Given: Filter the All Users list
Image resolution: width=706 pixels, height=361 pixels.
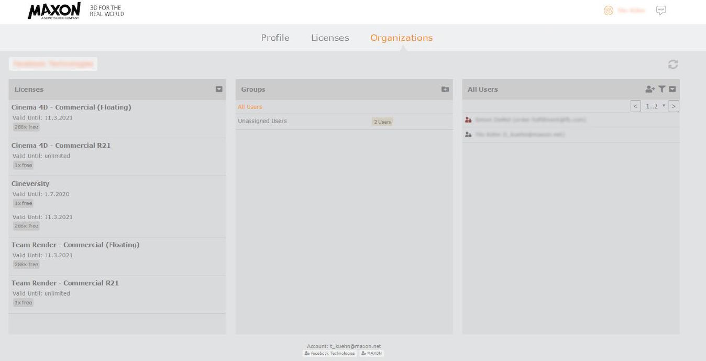Looking at the screenshot, I should coord(662,89).
